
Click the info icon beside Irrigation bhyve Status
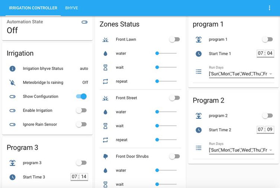coord(12,69)
